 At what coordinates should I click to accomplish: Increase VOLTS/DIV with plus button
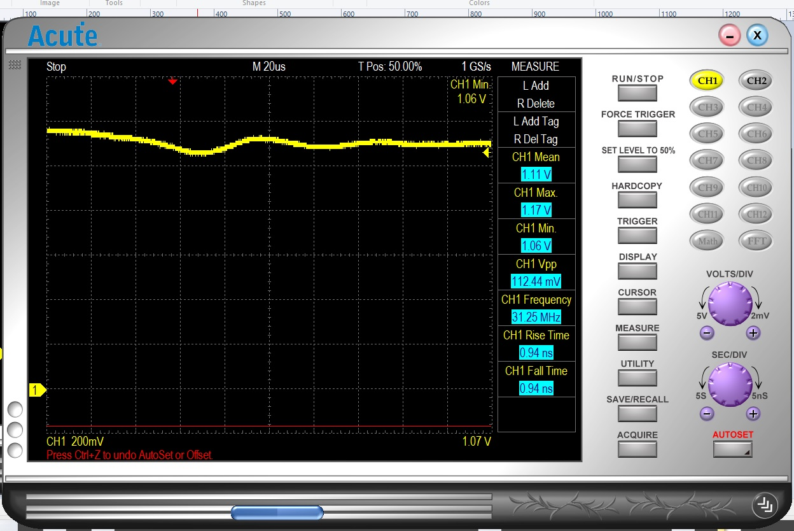[x=753, y=333]
